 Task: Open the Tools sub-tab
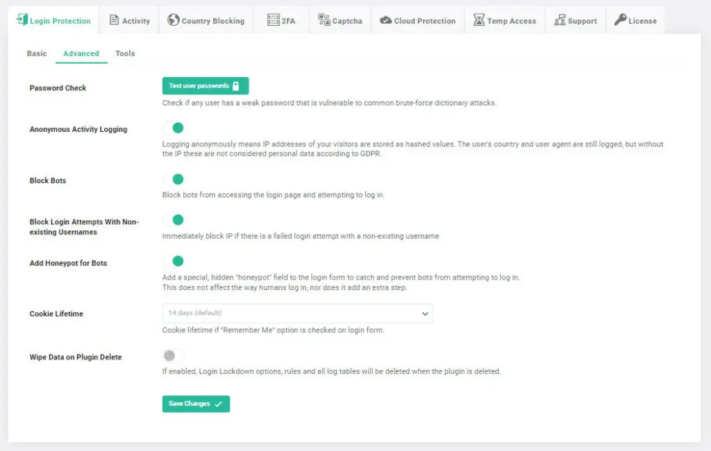(x=125, y=53)
